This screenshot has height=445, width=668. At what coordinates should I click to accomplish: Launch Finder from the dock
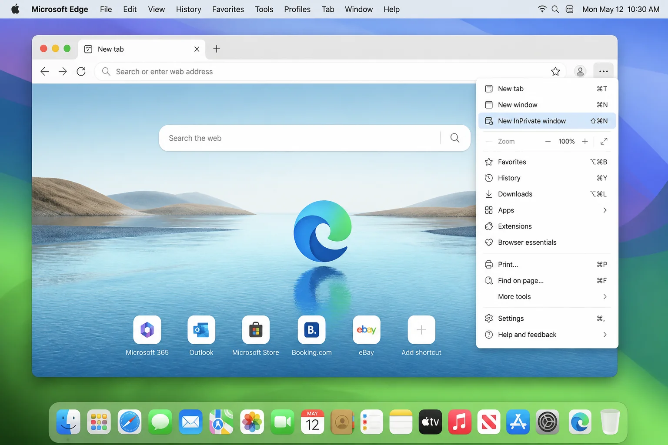pyautogui.click(x=68, y=422)
